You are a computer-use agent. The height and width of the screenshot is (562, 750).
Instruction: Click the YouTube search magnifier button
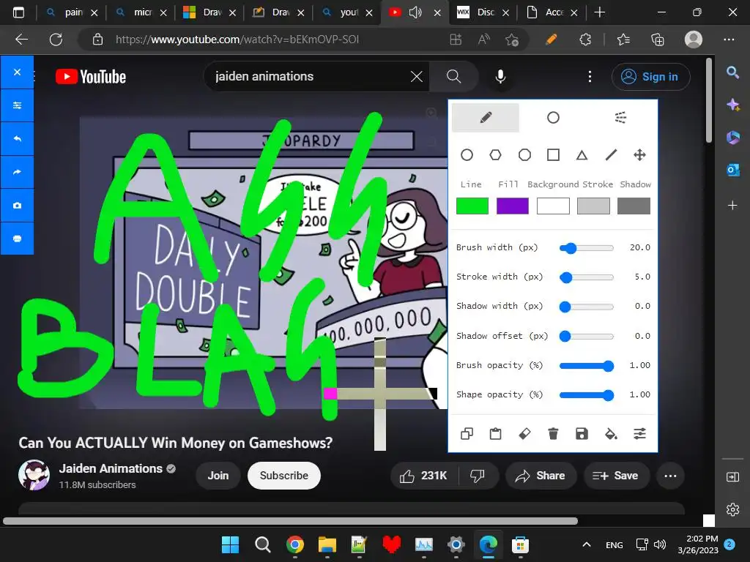tap(453, 76)
